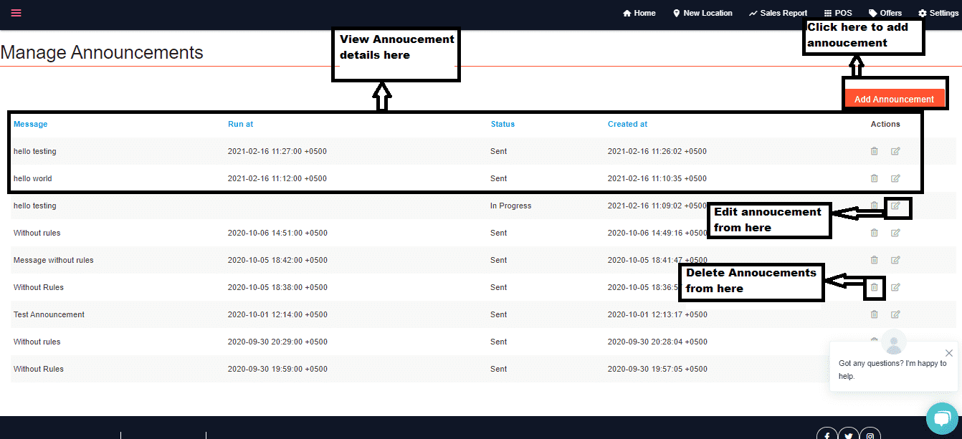Open Settings in the top bar

[x=938, y=13]
